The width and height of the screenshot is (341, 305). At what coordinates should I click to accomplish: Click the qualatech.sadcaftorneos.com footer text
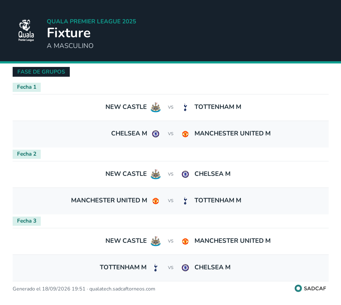point(122,289)
